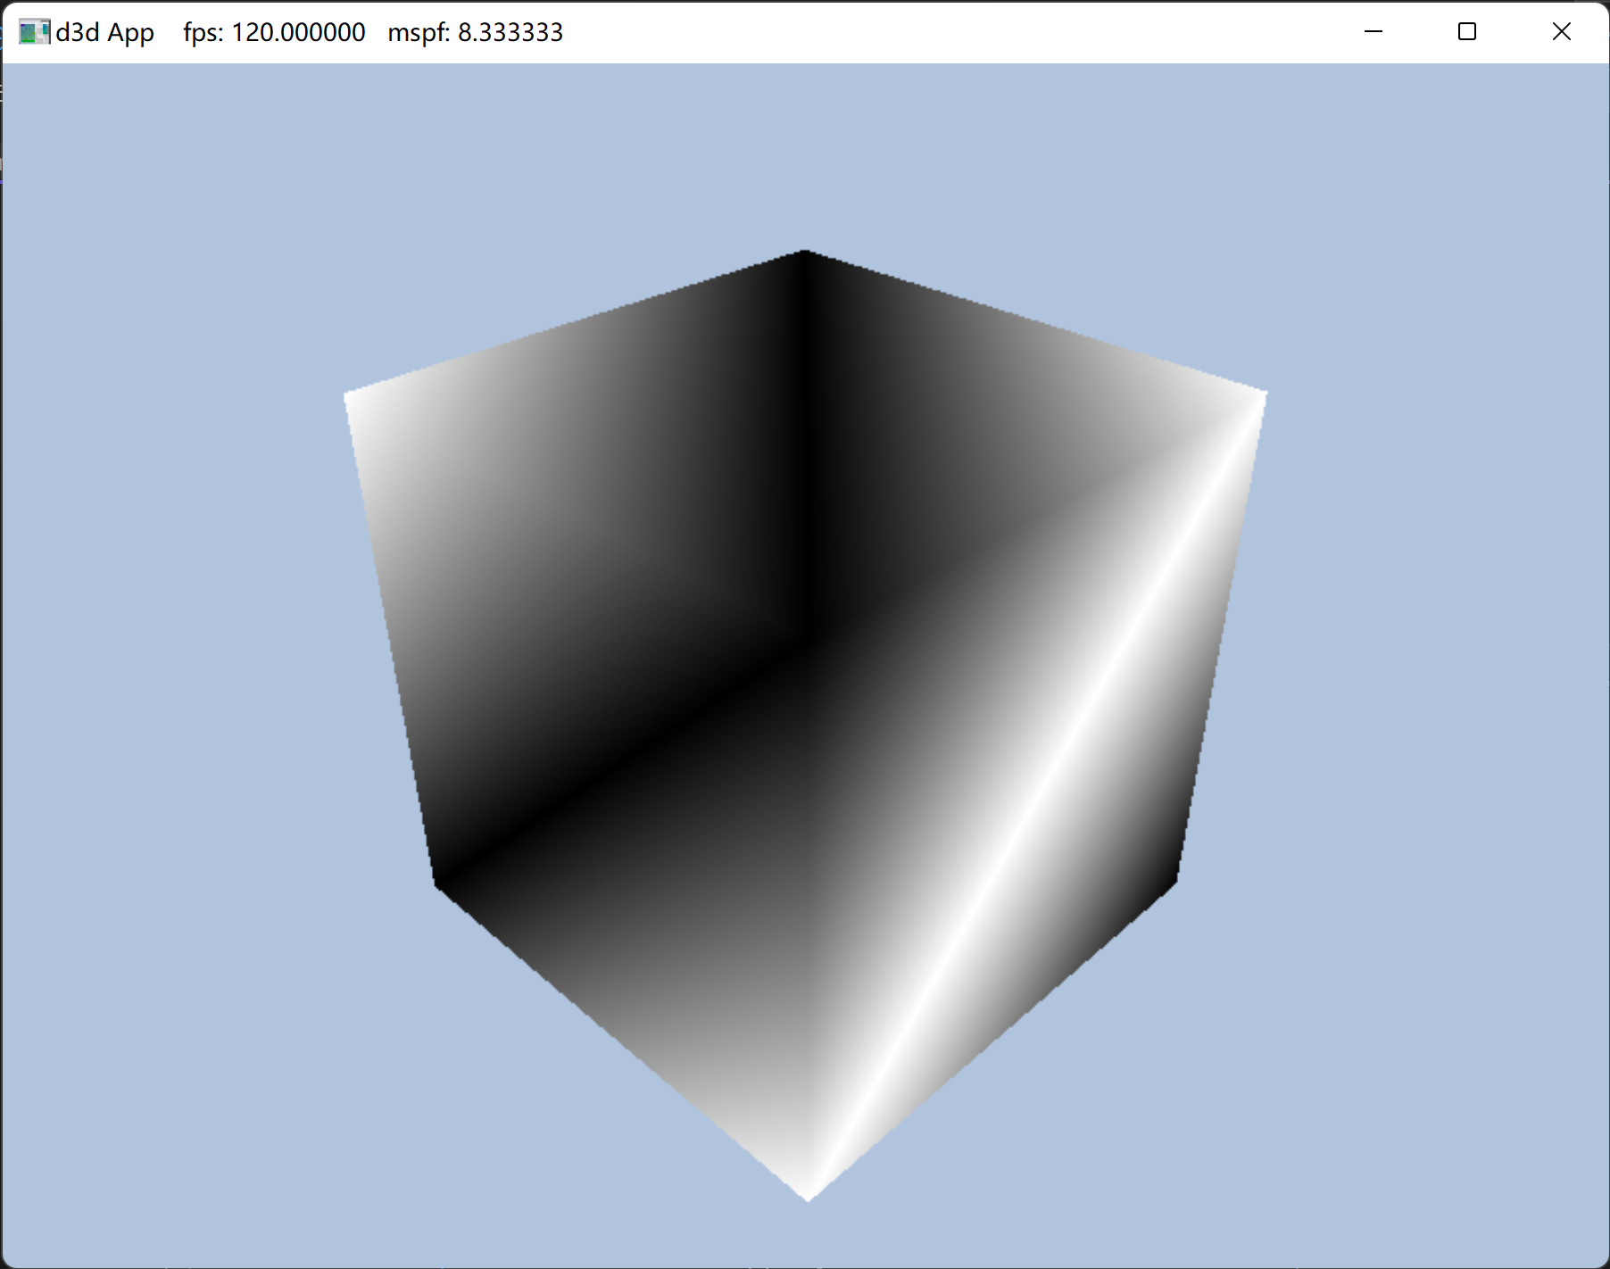The width and height of the screenshot is (1610, 1269).
Task: Click the d3d App window icon
Action: click(34, 32)
